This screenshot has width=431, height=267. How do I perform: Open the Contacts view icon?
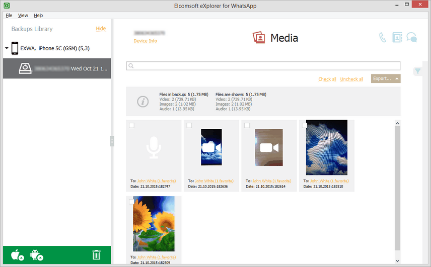click(397, 38)
